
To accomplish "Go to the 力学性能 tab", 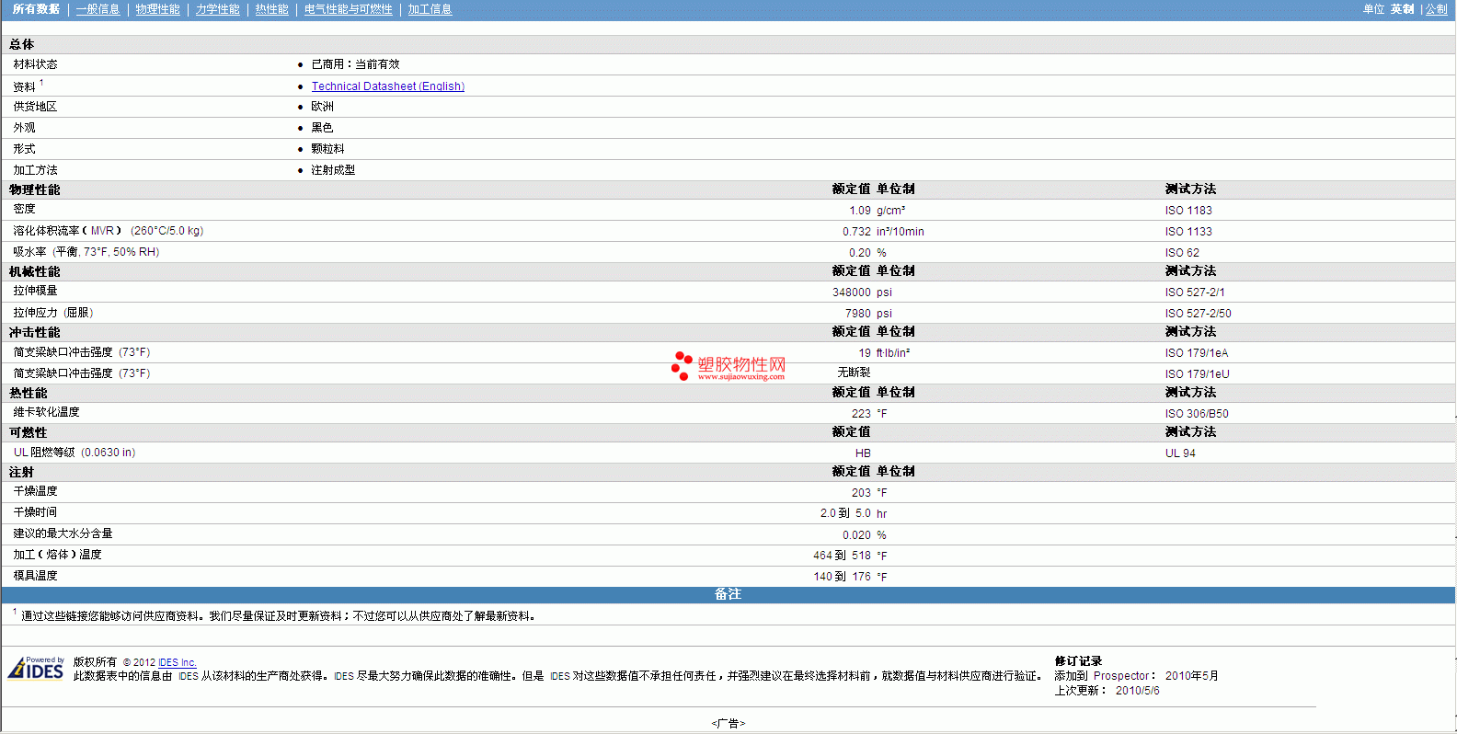I will [217, 9].
